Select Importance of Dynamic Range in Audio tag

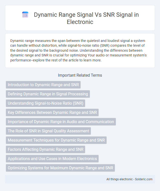61,122
